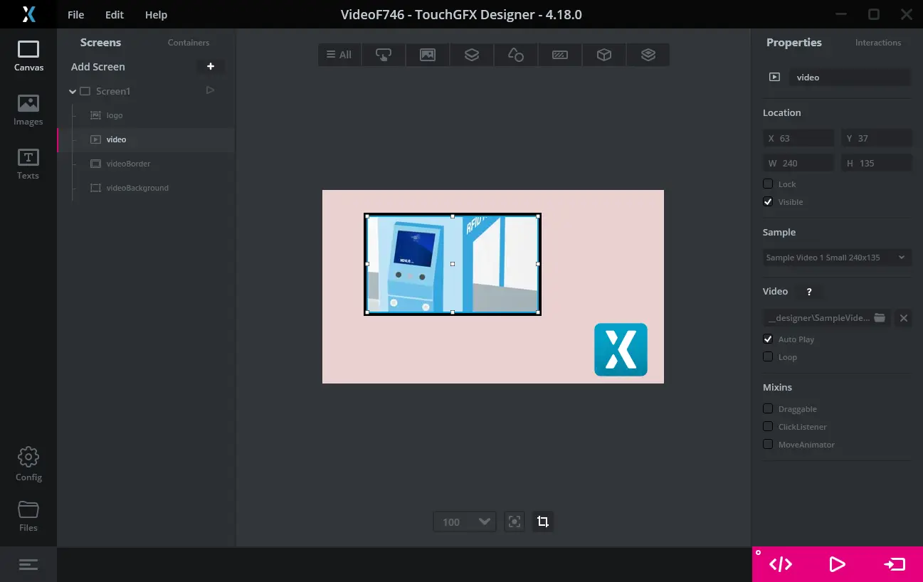Open the zoom level dropdown
This screenshot has width=923, height=582.
pos(465,522)
